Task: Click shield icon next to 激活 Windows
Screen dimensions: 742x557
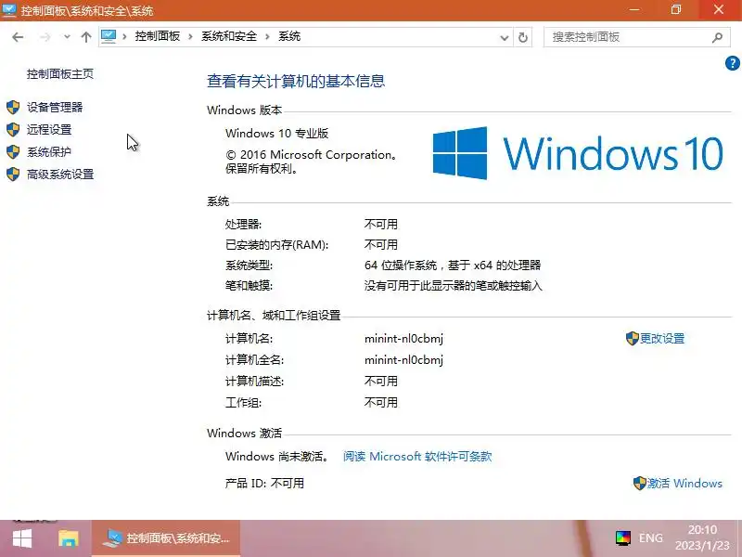Action: tap(639, 483)
